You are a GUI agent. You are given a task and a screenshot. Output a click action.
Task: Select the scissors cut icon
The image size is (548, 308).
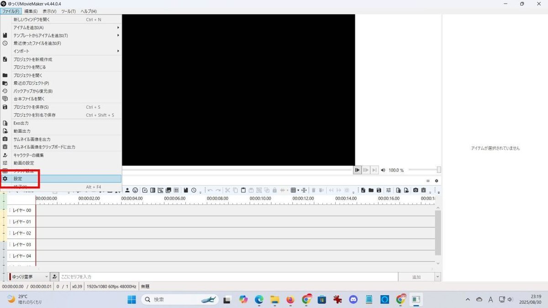tap(227, 190)
